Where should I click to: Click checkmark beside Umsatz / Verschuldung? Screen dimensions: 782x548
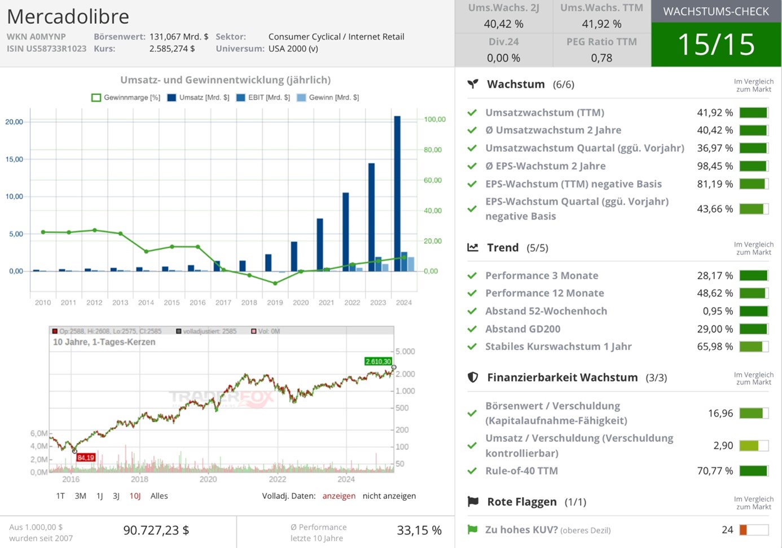(472, 445)
